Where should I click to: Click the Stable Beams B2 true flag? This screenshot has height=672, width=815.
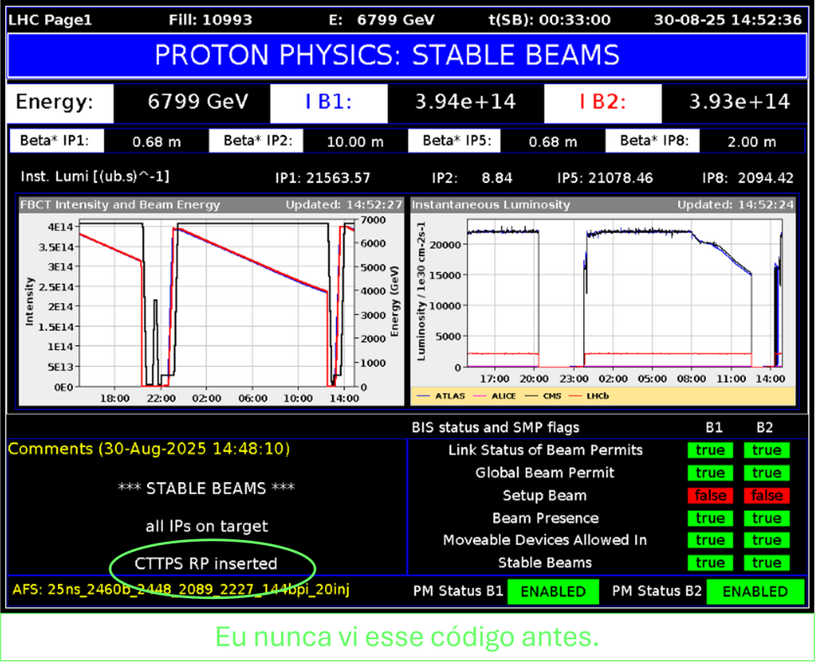coord(766,563)
